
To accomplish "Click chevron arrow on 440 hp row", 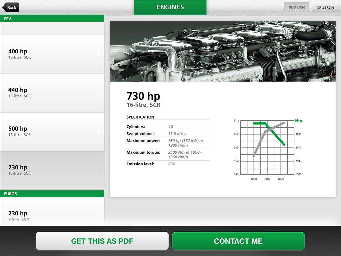I will 99,93.
